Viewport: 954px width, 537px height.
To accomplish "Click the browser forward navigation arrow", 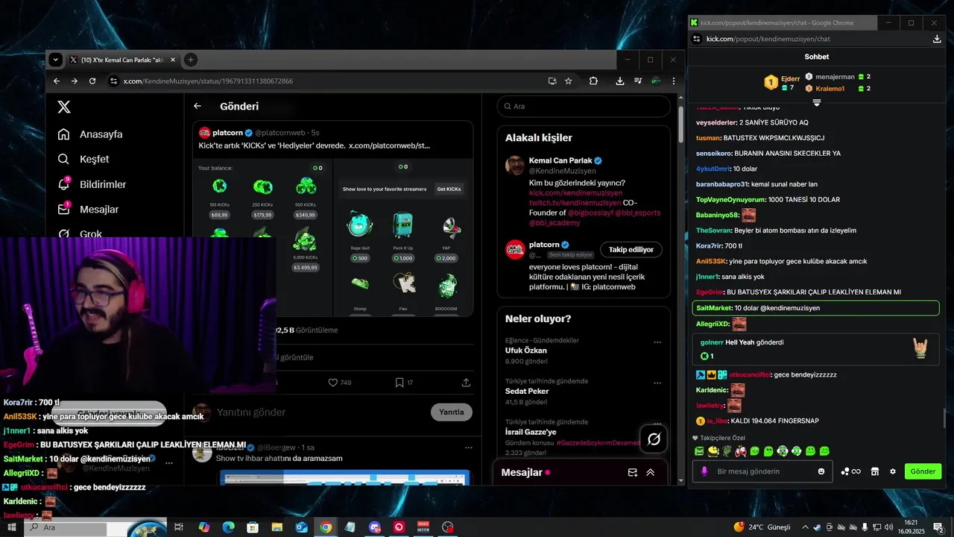I will [74, 81].
